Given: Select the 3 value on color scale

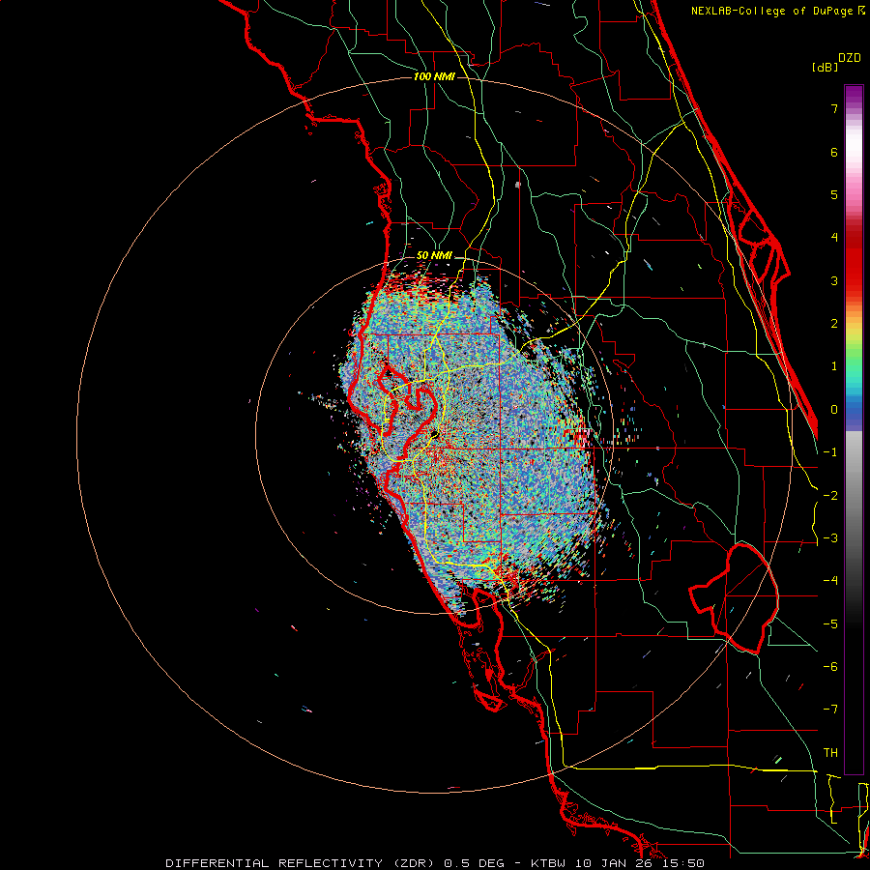Looking at the screenshot, I should coord(834,280).
